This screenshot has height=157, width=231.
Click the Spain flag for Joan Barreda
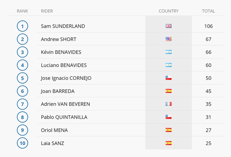coord(168,91)
